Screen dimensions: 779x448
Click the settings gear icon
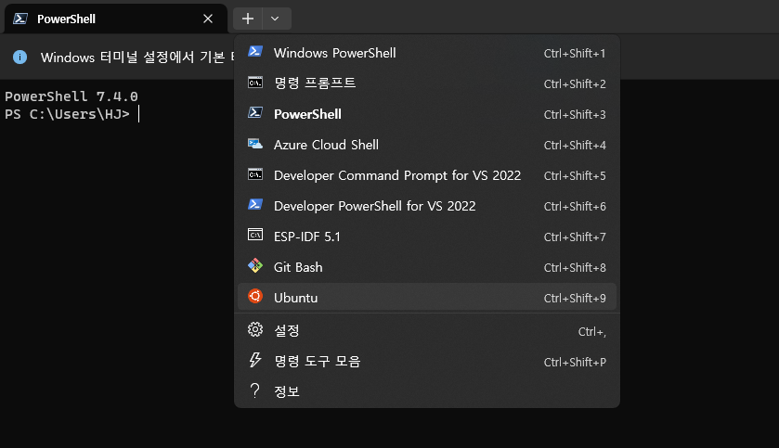pyautogui.click(x=255, y=329)
